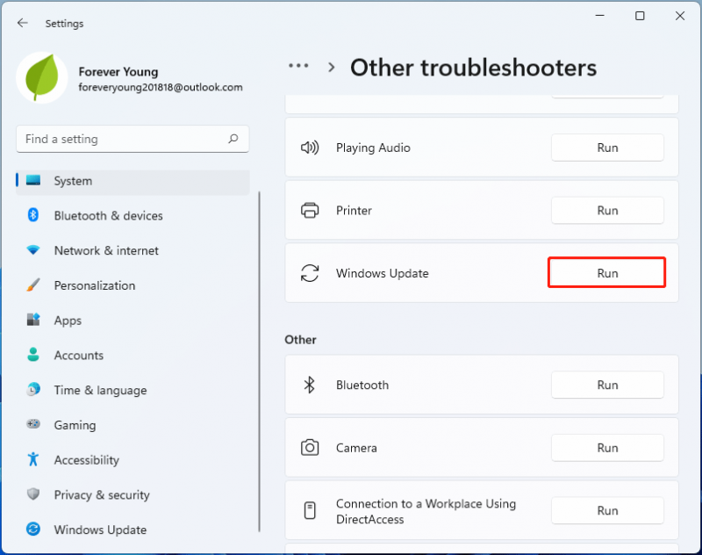Click the Connection to a Workplace label
Viewport: 702px width, 555px height.
point(426,511)
